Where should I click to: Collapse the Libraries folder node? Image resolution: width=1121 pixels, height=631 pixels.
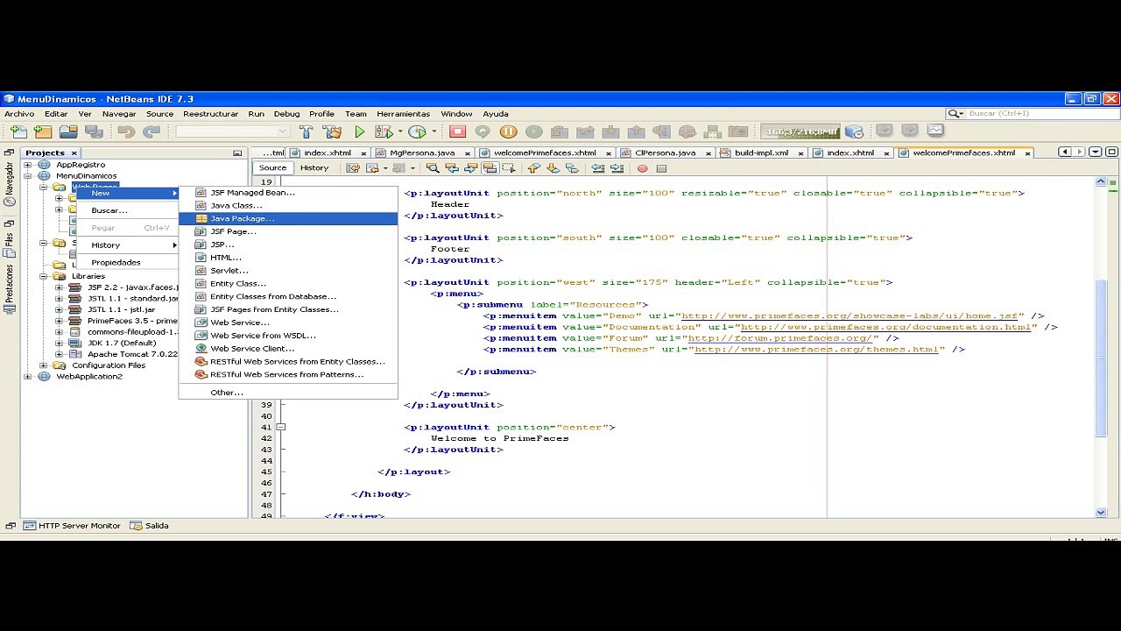pos(43,276)
